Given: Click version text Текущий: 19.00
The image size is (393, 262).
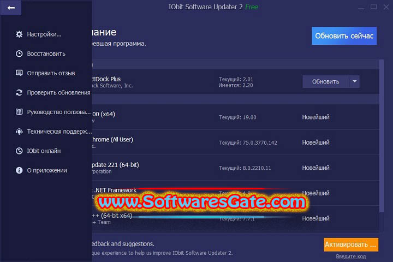Looking at the screenshot, I should pos(237,117).
